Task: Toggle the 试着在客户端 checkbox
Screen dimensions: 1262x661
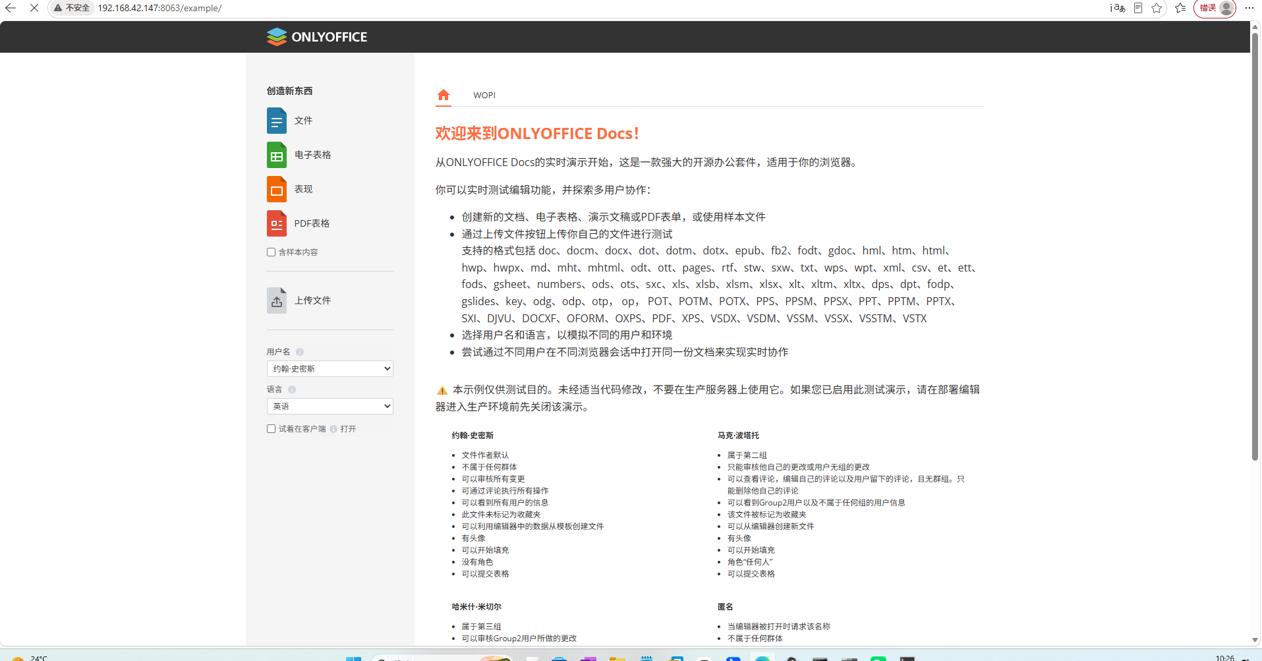Action: (x=271, y=428)
